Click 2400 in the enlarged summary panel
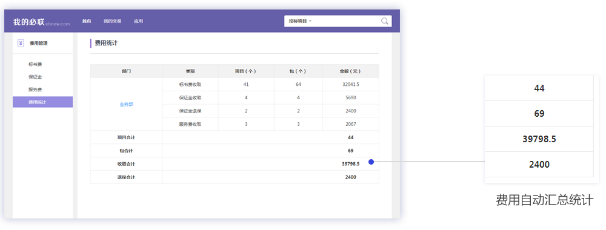 pyautogui.click(x=539, y=165)
